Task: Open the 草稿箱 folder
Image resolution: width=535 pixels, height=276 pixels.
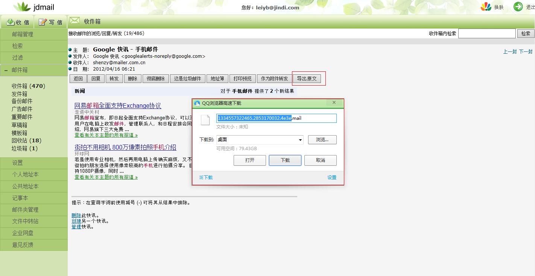Action: (19, 125)
